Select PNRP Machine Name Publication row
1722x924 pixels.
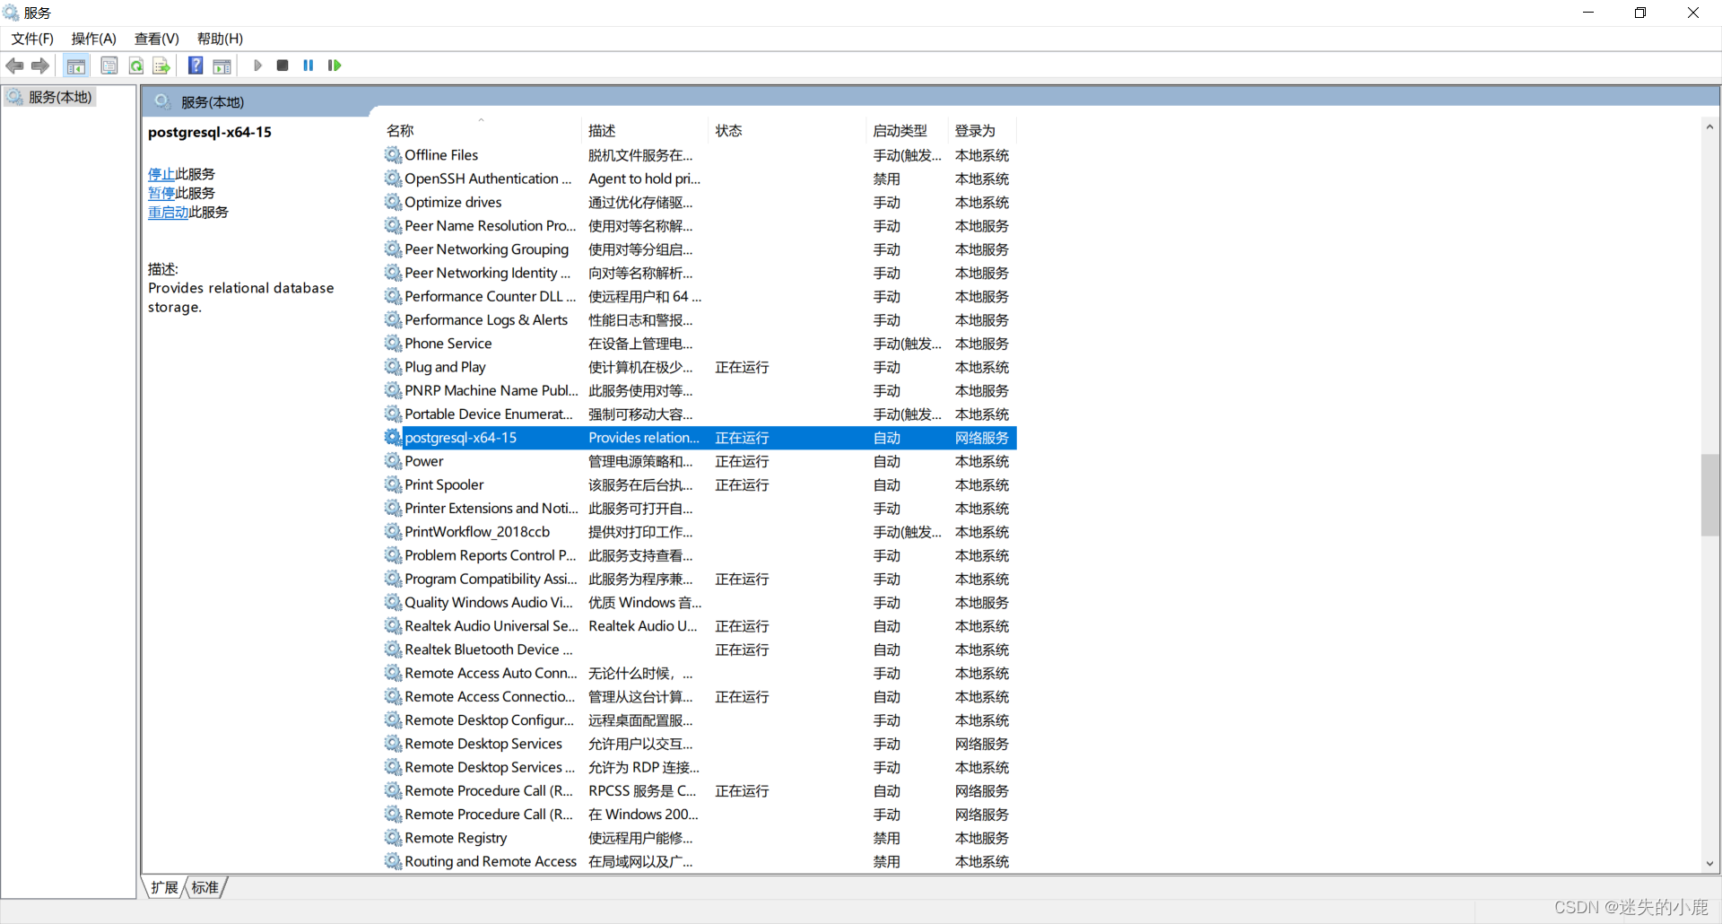(x=700, y=390)
